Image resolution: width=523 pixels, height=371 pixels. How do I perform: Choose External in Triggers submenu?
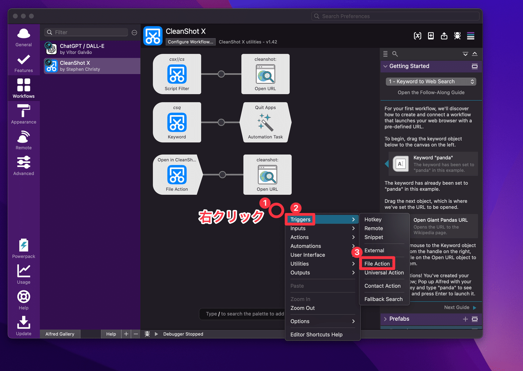pos(384,251)
